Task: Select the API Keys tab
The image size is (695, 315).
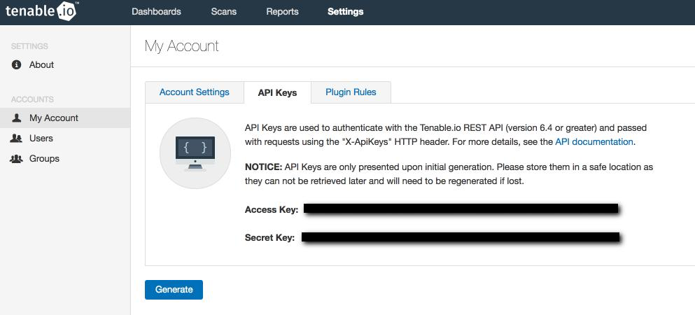Action: (277, 92)
